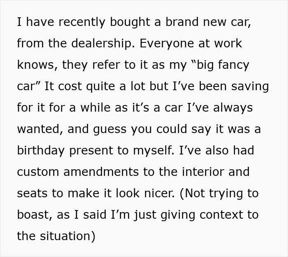Click the word "dealership"
288x257 pixels.
[102, 44]
